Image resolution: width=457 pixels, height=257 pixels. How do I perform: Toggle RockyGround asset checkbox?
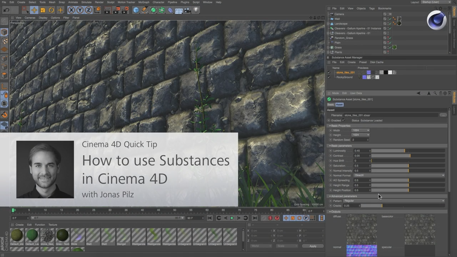(329, 77)
